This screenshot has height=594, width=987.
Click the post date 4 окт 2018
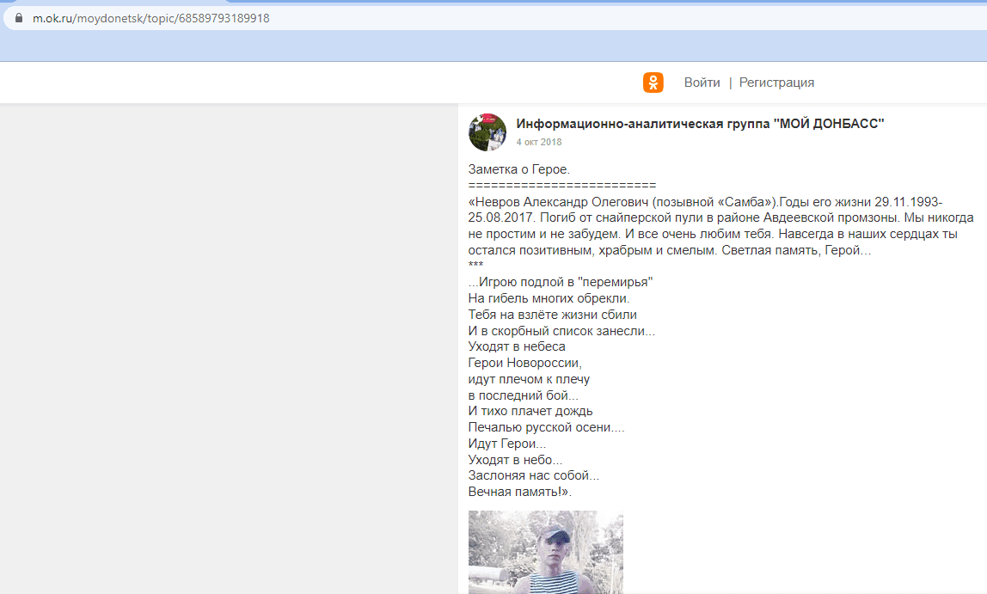click(539, 142)
